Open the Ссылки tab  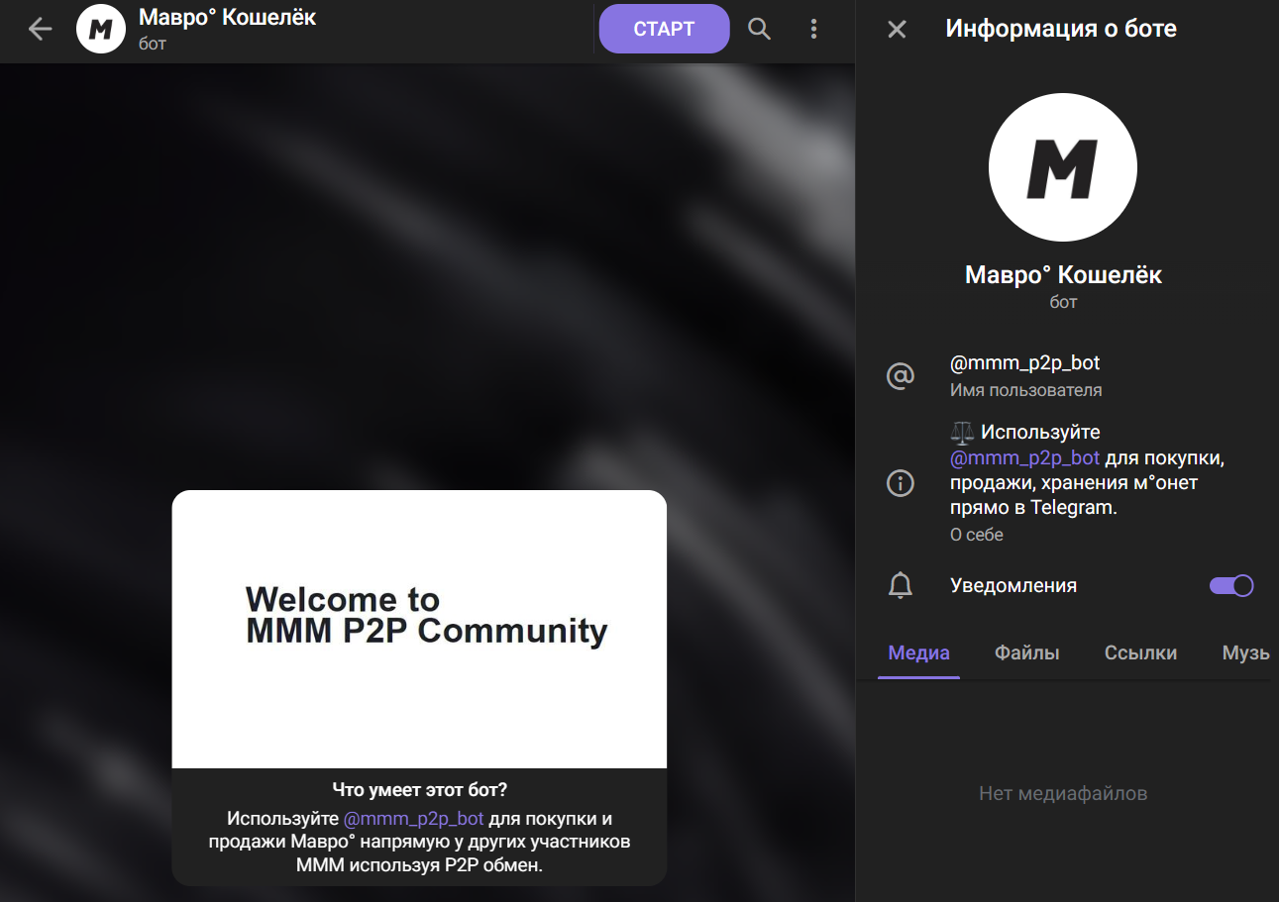point(1140,652)
